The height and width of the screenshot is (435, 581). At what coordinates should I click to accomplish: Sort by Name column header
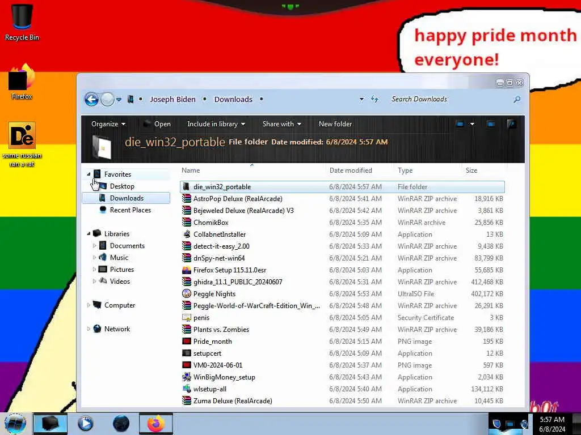(x=191, y=170)
